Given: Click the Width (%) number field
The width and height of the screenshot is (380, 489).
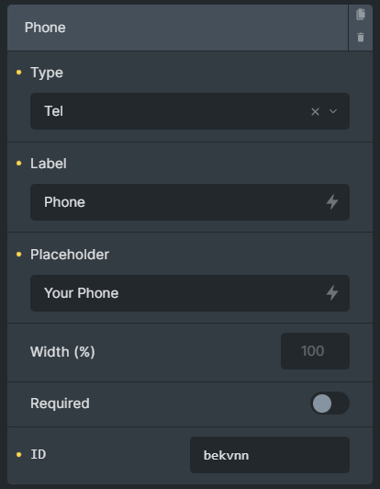Looking at the screenshot, I should [315, 351].
